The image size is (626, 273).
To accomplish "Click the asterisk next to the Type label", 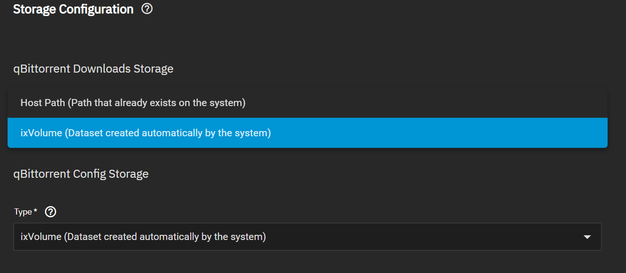I will (36, 211).
